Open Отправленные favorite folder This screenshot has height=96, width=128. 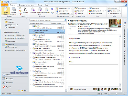coord(13,25)
